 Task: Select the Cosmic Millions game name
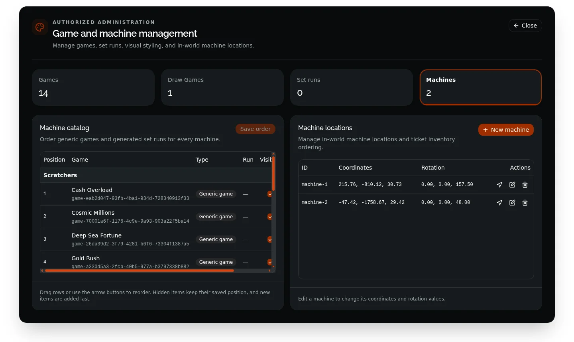[x=93, y=213]
